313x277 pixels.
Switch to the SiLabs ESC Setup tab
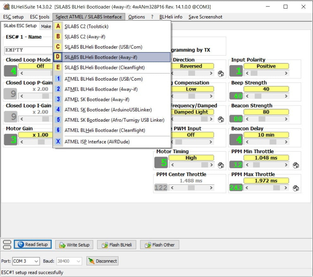pyautogui.click(x=20, y=26)
